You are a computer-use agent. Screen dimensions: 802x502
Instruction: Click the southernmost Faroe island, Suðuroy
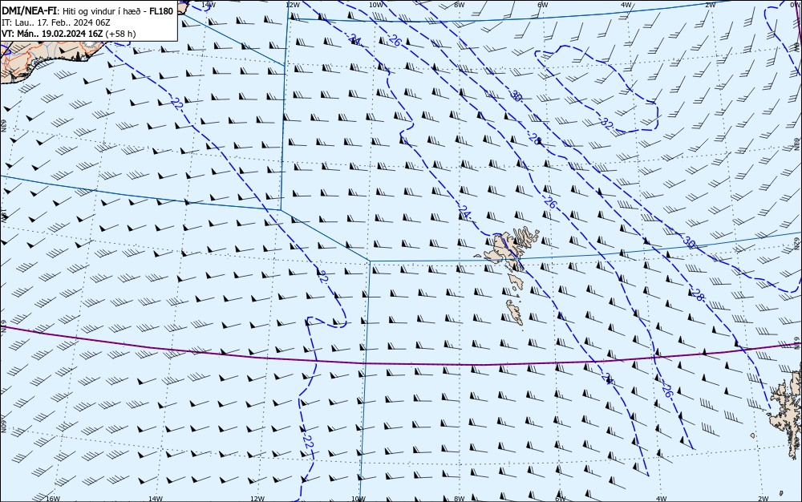(515, 312)
